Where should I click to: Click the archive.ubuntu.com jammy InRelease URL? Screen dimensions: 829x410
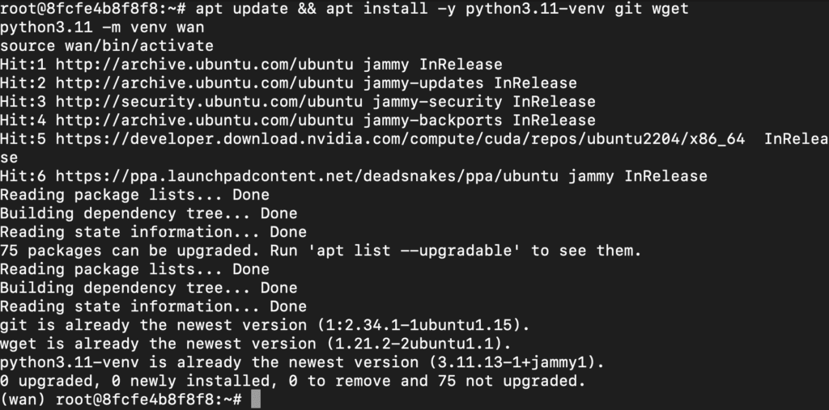[x=204, y=65]
